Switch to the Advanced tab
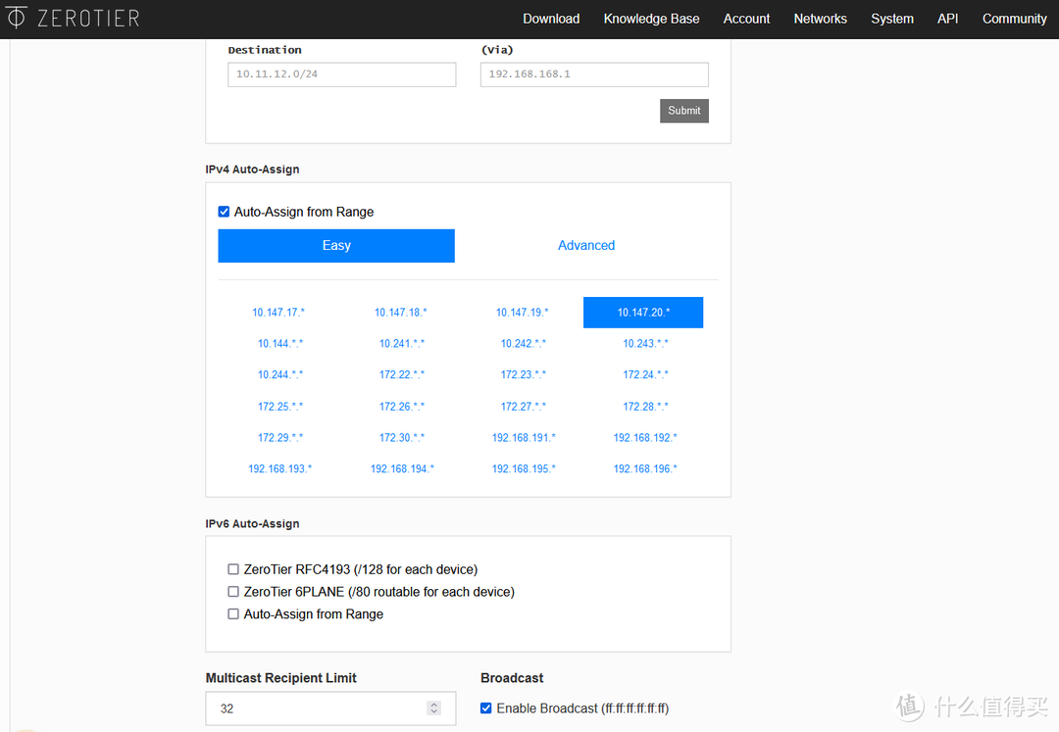 click(586, 246)
